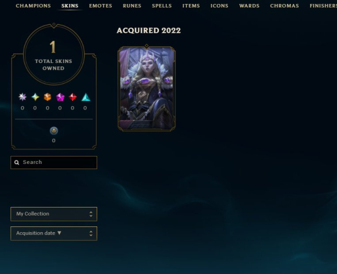Click the yellow-green four-point gem icon
This screenshot has height=274, width=337.
35,97
